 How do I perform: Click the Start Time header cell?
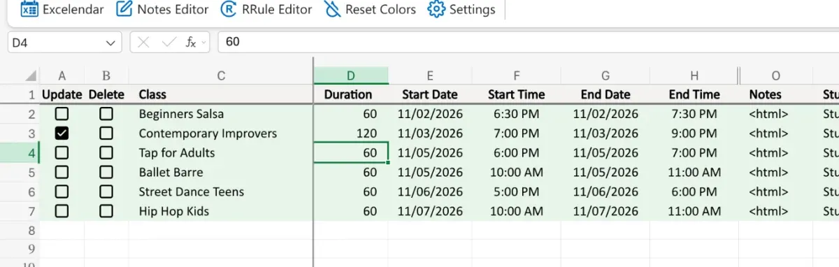[x=516, y=94]
